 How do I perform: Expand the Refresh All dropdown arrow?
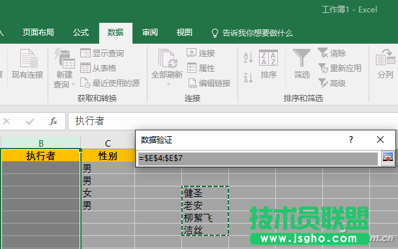[168, 85]
